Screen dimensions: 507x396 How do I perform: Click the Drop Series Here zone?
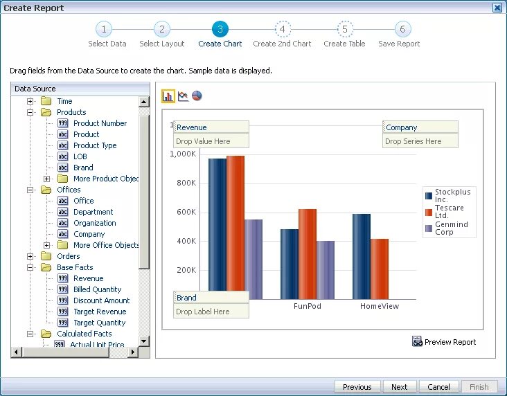[420, 141]
